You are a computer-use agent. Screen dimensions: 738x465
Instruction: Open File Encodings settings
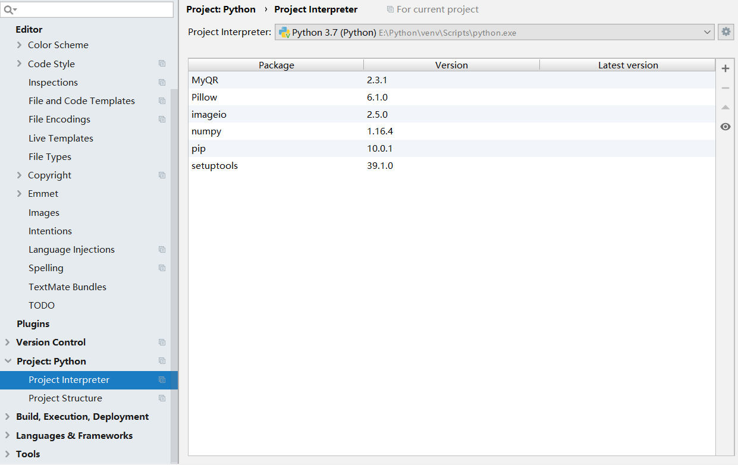pos(59,119)
